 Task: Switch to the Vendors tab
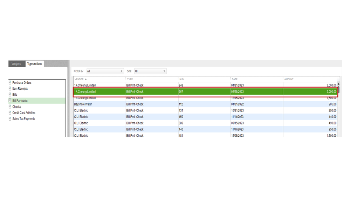16,64
